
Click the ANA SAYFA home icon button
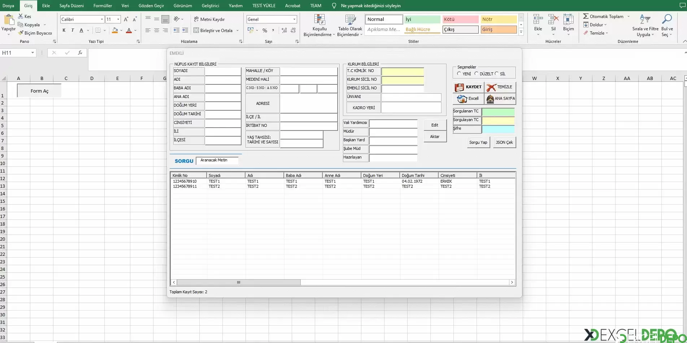click(x=500, y=98)
